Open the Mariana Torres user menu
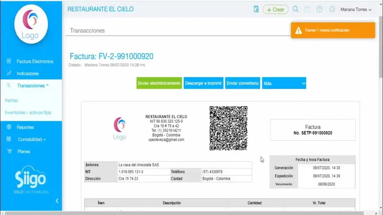 click(x=356, y=10)
